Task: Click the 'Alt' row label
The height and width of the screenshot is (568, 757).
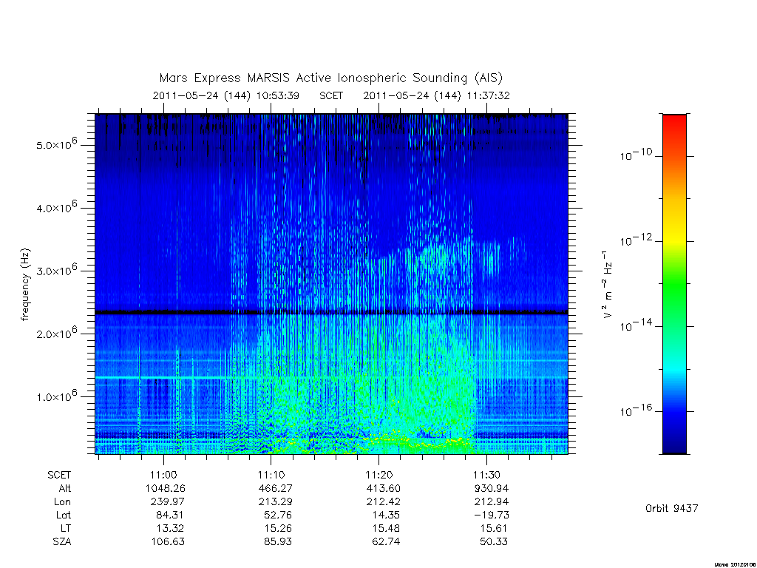Action: point(65,488)
